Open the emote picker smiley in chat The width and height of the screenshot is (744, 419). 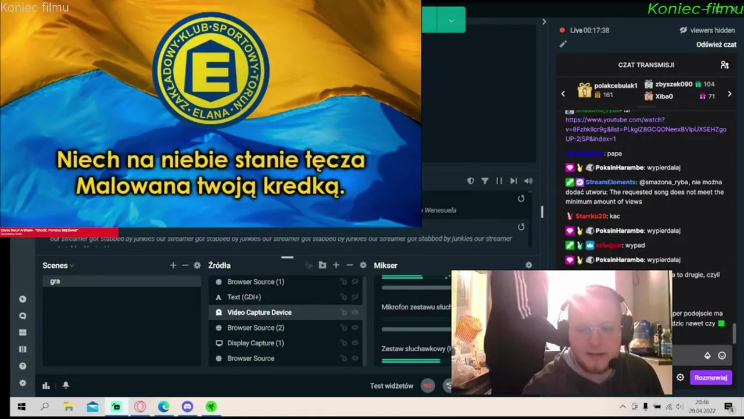tap(722, 356)
